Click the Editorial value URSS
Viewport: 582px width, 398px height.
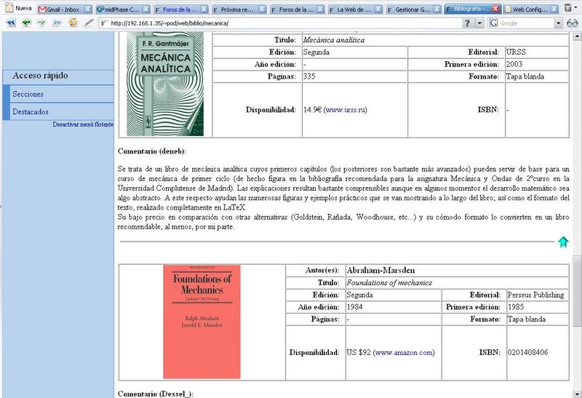tap(516, 52)
